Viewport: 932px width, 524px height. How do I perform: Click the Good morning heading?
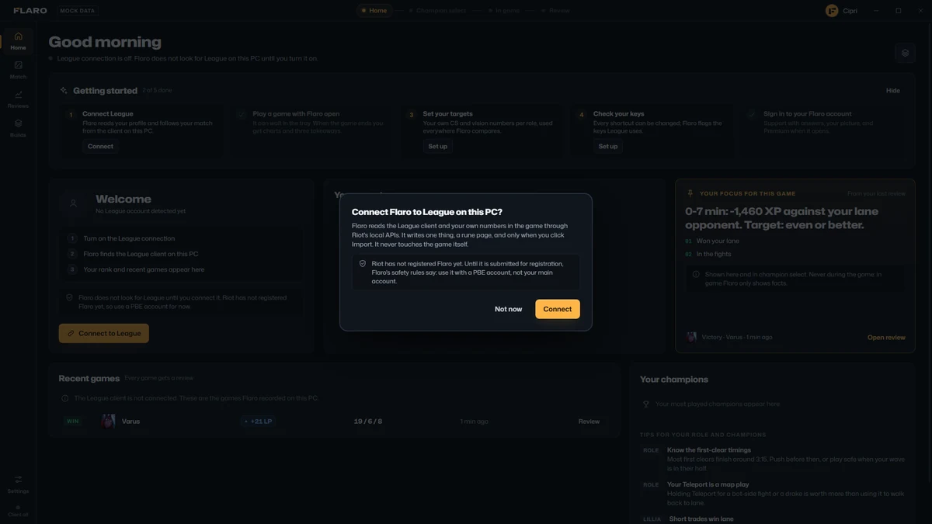(105, 42)
